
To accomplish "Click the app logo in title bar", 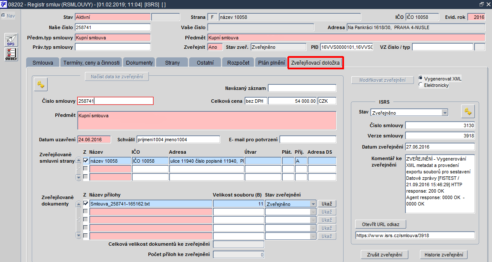I will [3, 4].
